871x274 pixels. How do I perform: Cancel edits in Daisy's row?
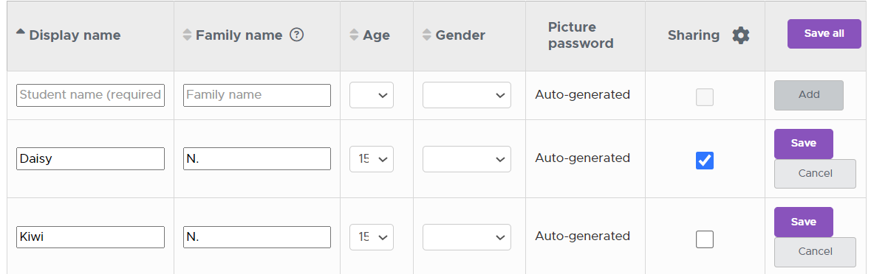click(x=815, y=174)
